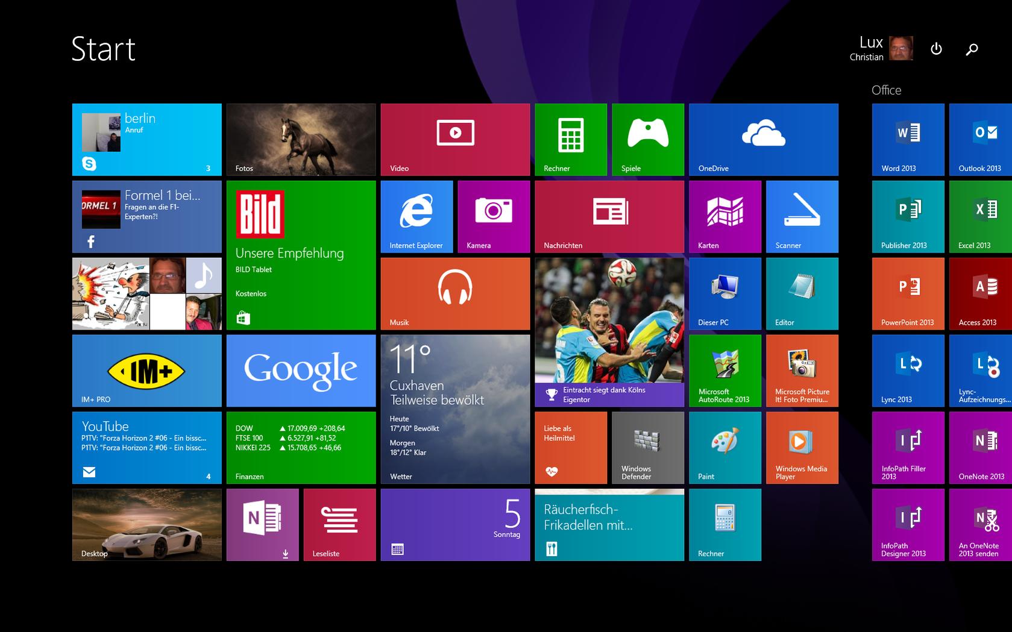Open the teal Rechner desktop calculator tile
1012x632 pixels.
(x=726, y=525)
